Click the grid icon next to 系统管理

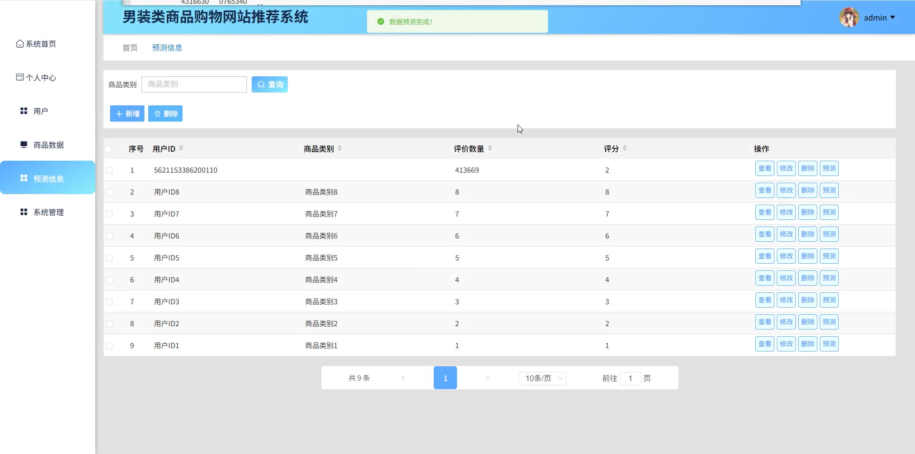(23, 212)
